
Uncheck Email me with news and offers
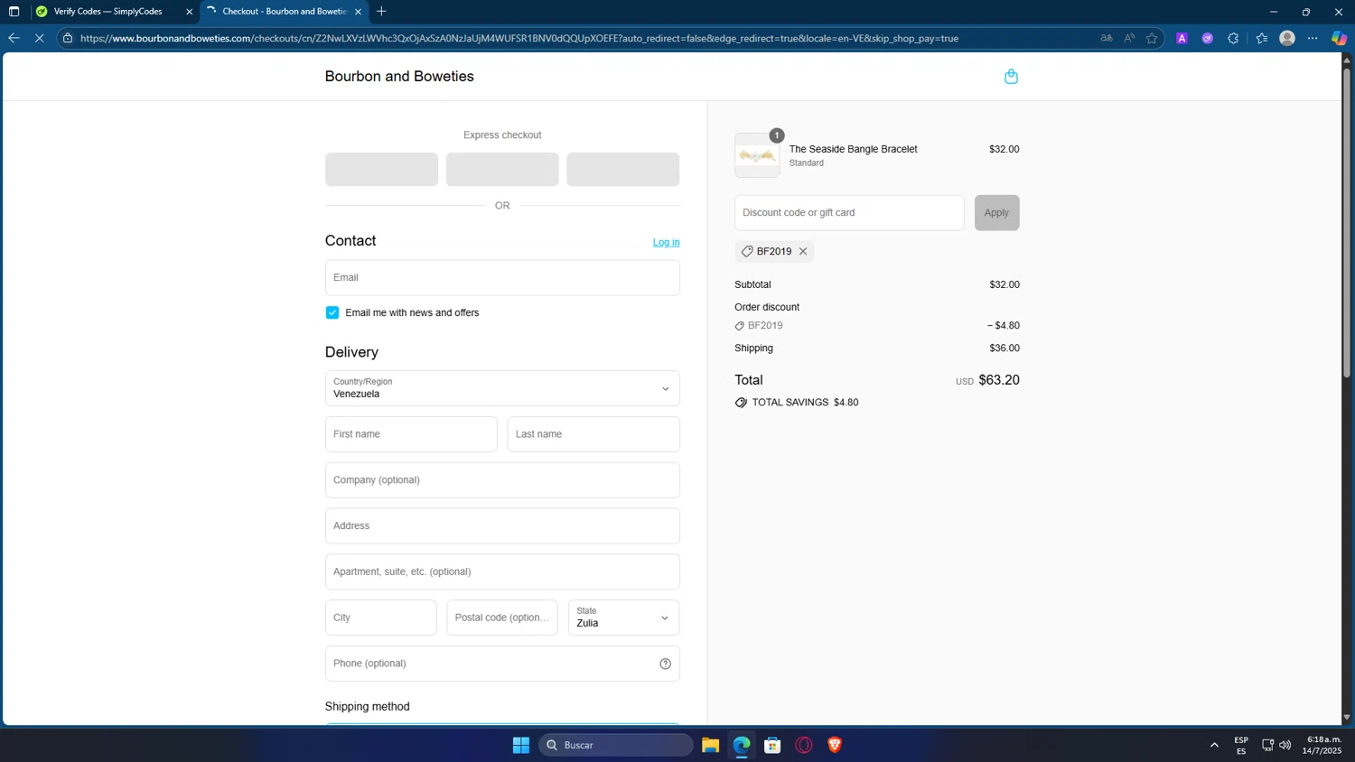(332, 312)
